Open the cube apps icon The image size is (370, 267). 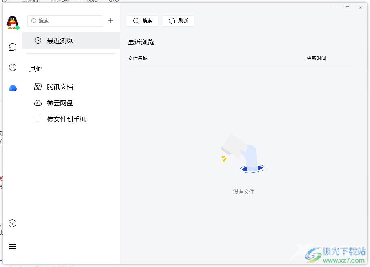point(12,223)
